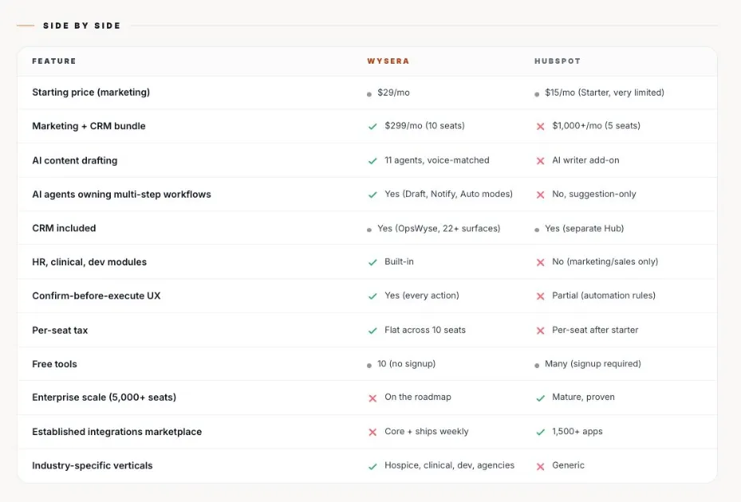
Task: Click the Flat across 10 seats text
Action: pos(425,330)
